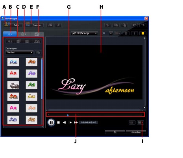Viewport: 183px width, 158px height.
Task: Switch to the text properties tab
Action: [10, 34]
